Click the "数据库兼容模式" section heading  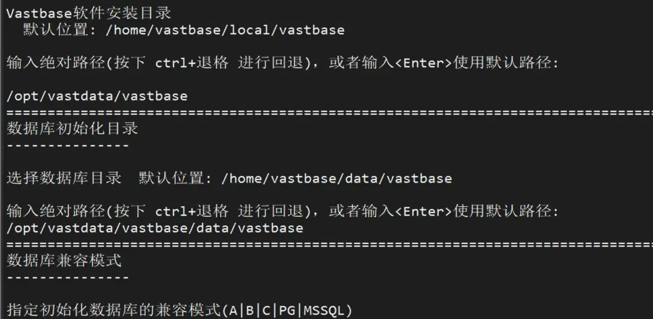pyautogui.click(x=64, y=260)
